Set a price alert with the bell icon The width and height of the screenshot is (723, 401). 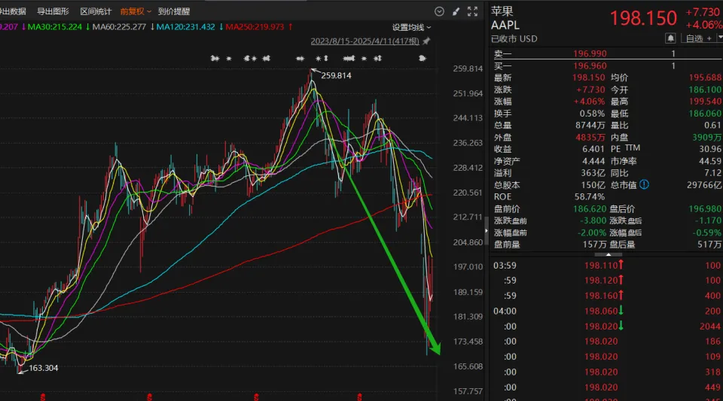tap(670, 38)
